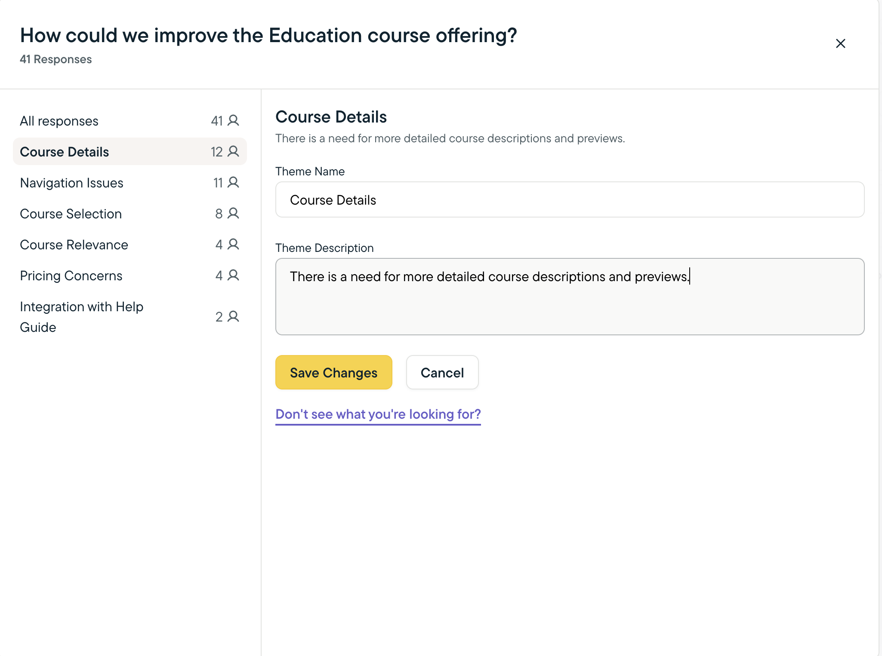The height and width of the screenshot is (656, 882).
Task: Open "Don't see what you're looking for?" link
Action: (x=378, y=414)
